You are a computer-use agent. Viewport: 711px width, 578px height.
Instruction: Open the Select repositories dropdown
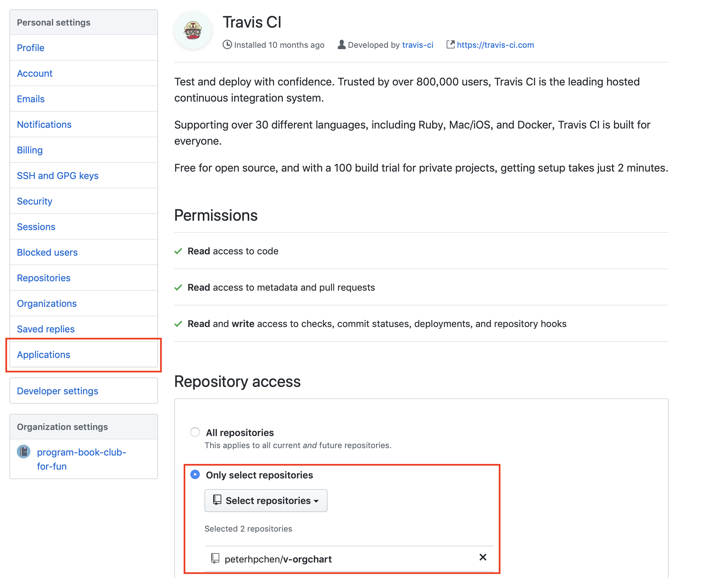pos(266,501)
